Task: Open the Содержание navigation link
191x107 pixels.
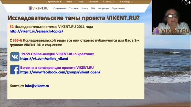Action: point(59,9)
